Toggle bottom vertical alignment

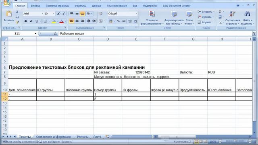(82, 14)
